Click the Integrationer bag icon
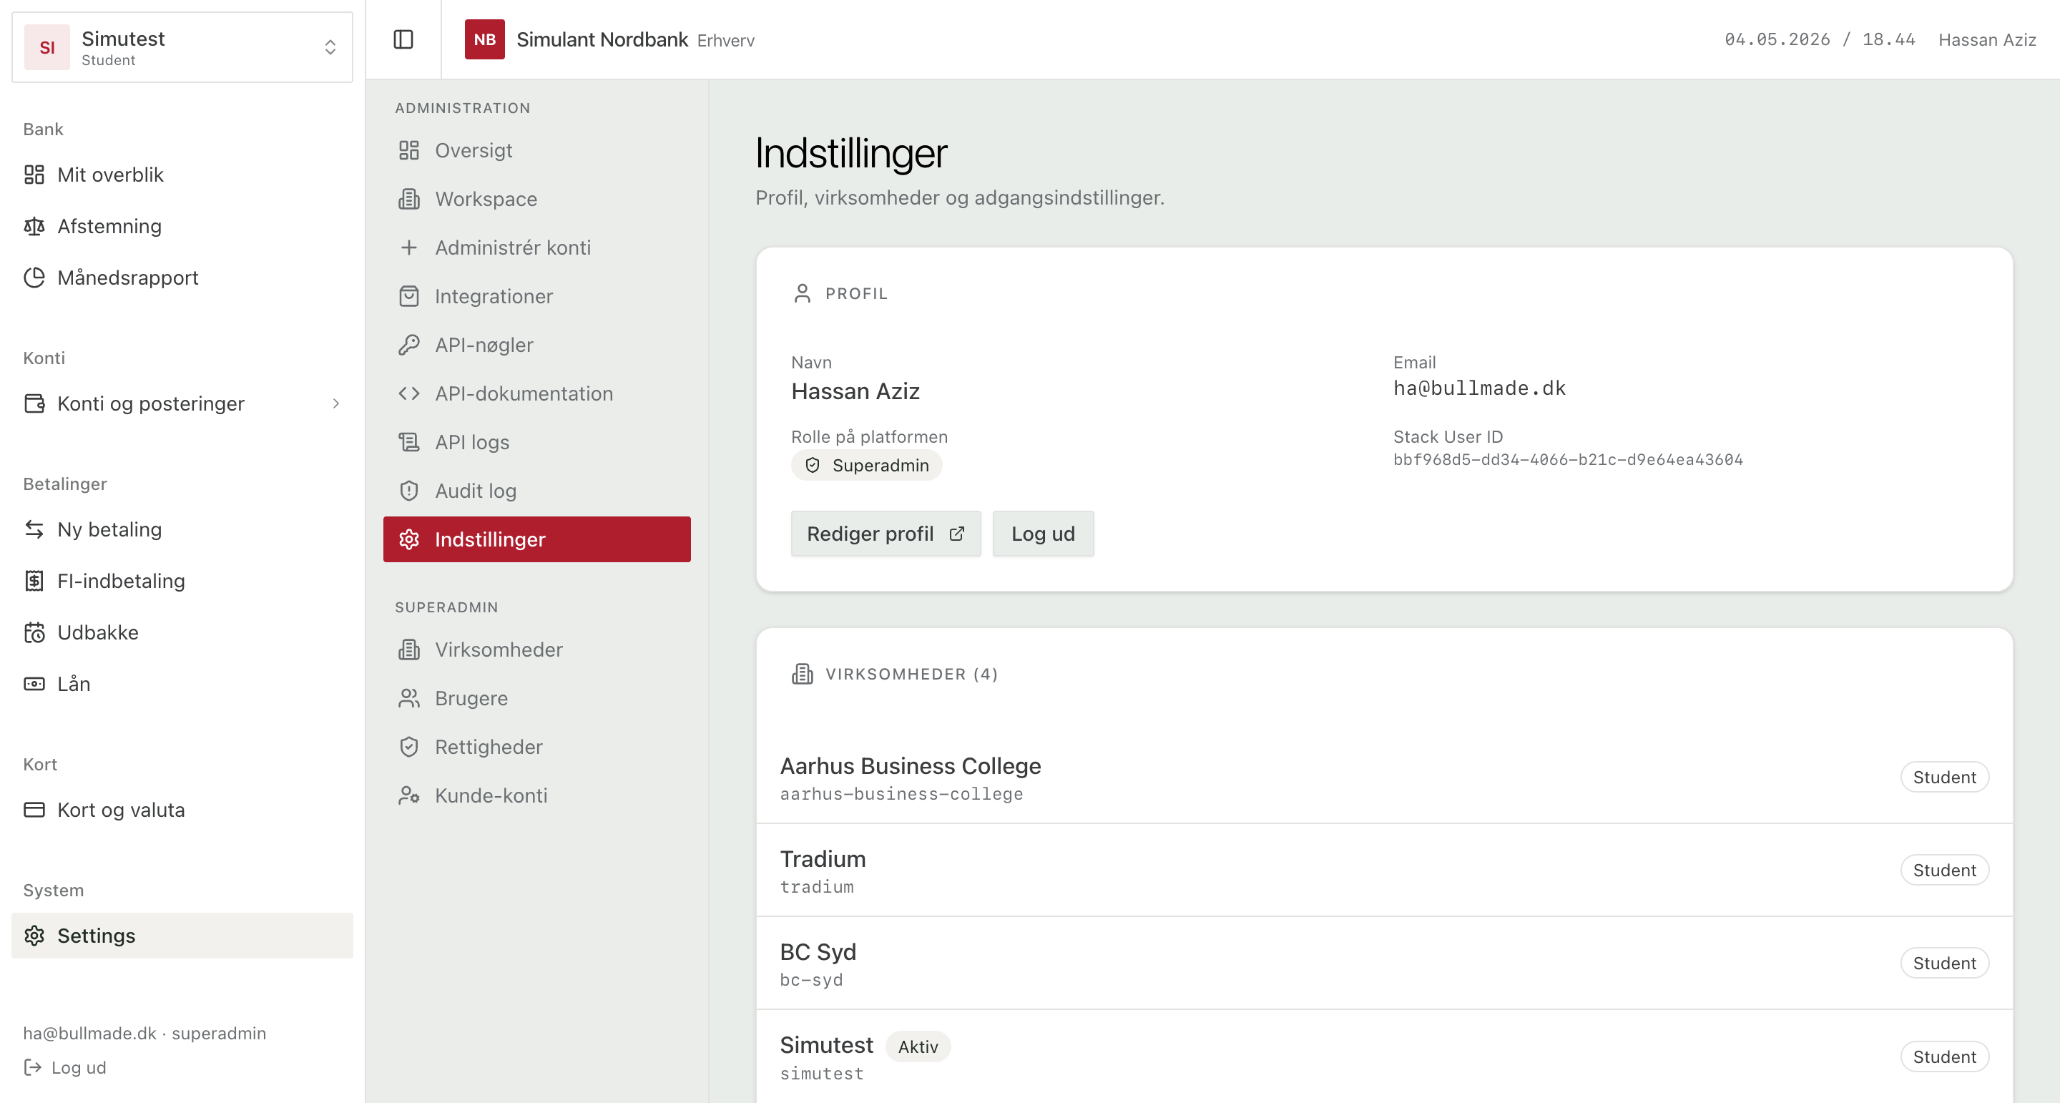This screenshot has height=1103, width=2060. (x=408, y=297)
